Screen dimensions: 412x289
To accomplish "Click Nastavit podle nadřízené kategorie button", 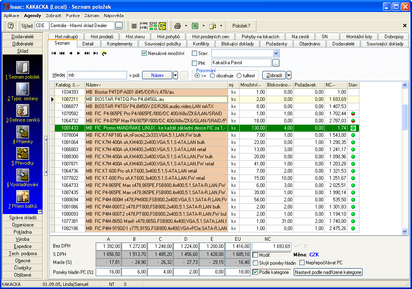I will (328, 272).
